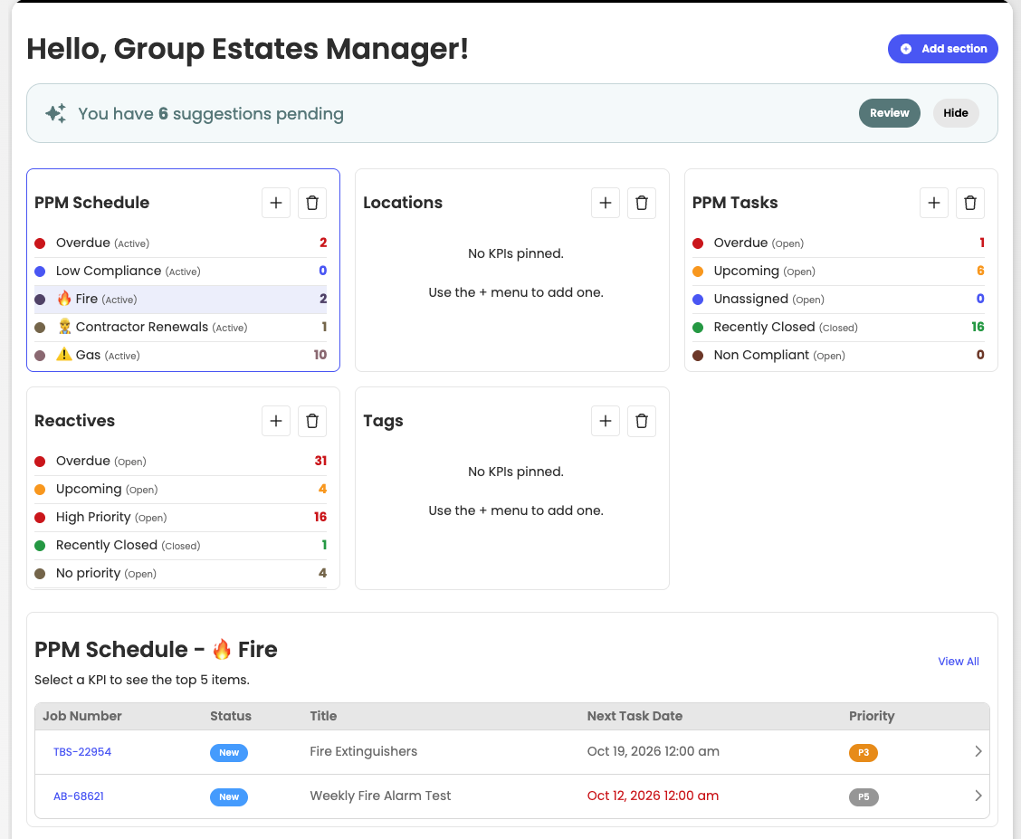Select the High Priority (Open) KPI

click(180, 517)
